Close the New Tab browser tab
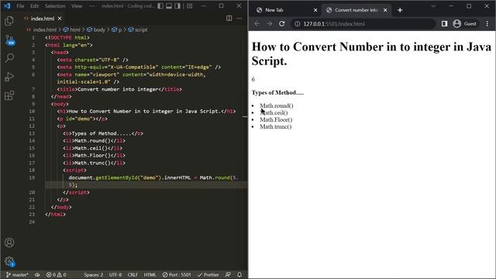This screenshot has height=279, width=496. [x=315, y=10]
